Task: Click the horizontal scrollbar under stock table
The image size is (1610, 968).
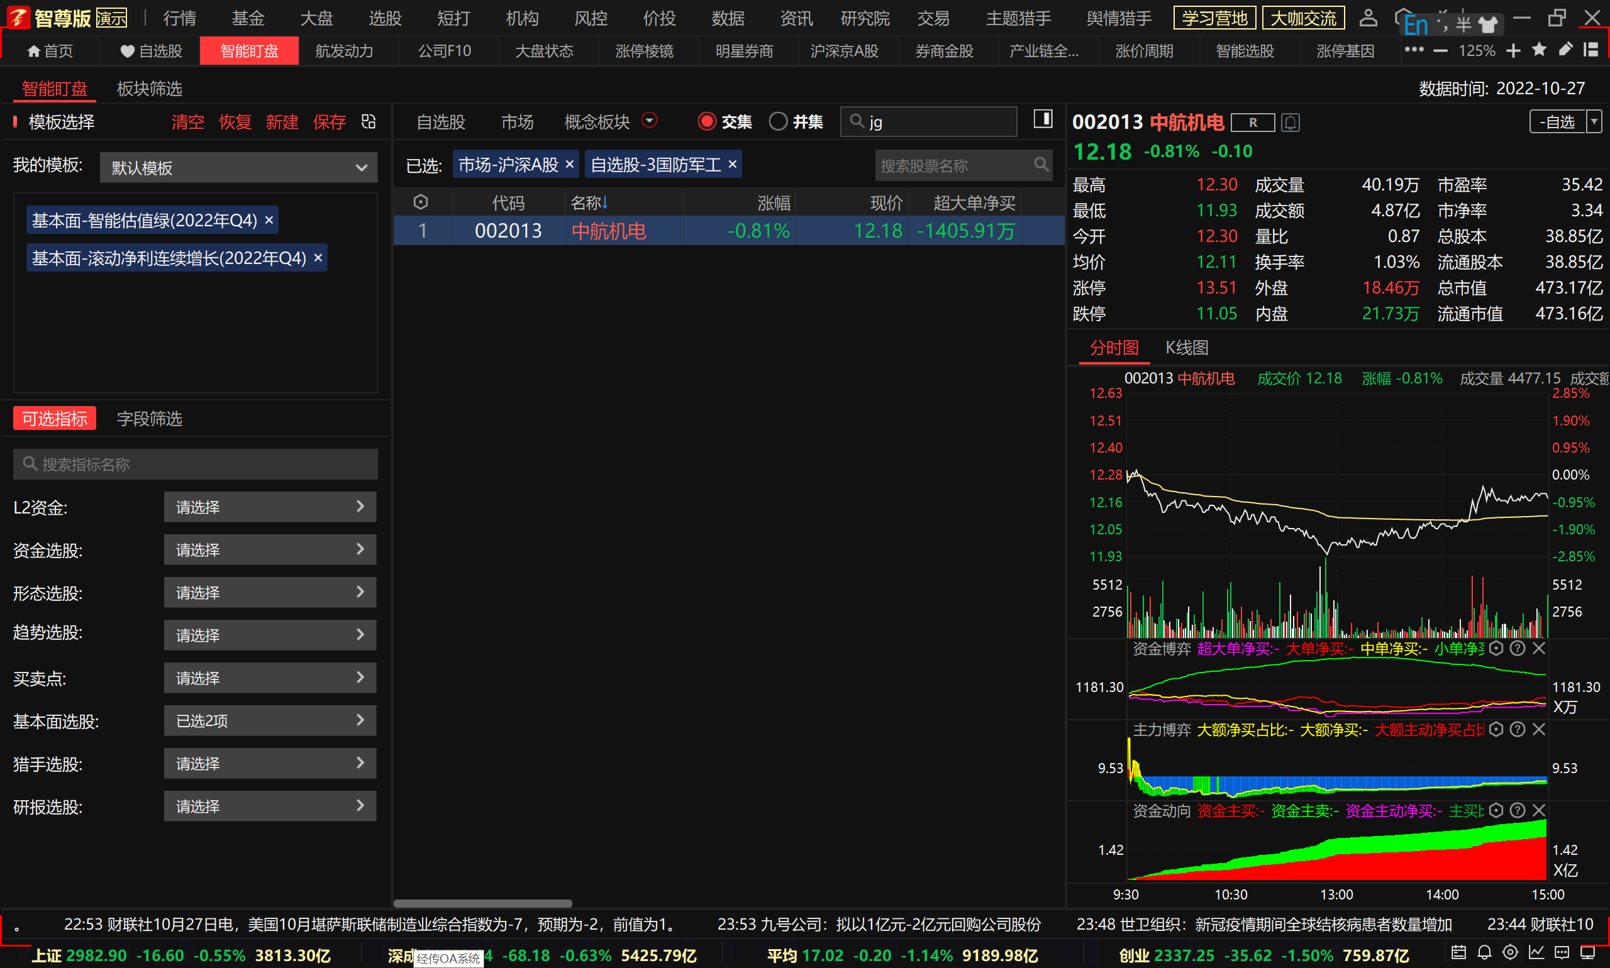Action: point(483,903)
